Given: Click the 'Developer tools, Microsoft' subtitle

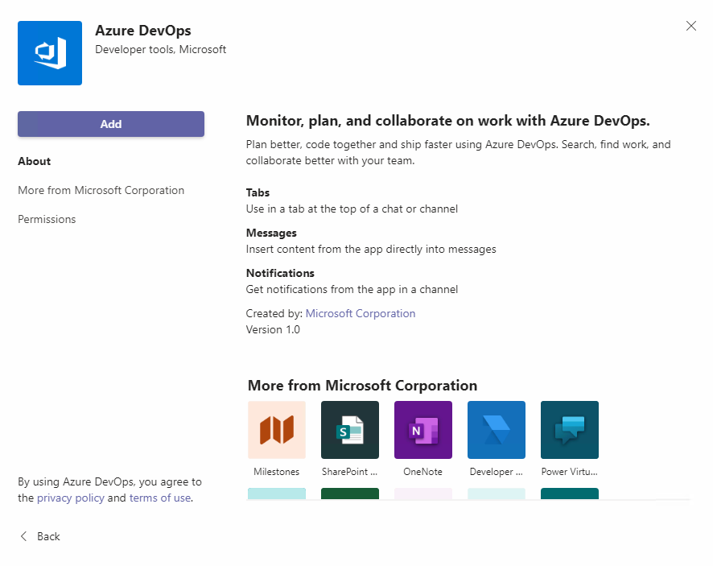Looking at the screenshot, I should [160, 50].
